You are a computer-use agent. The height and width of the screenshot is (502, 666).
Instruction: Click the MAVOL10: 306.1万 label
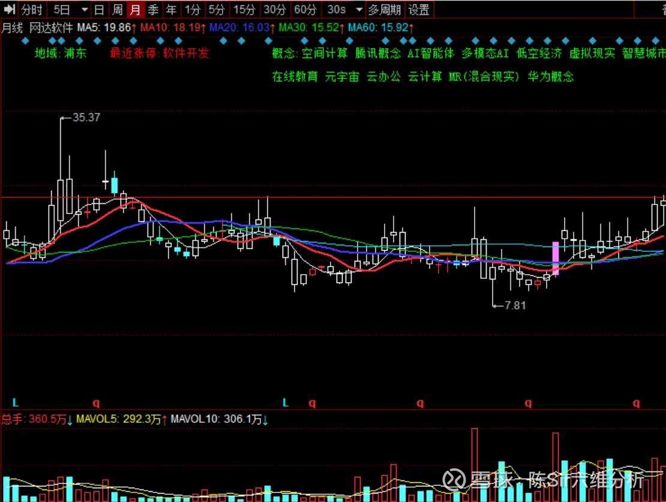[219, 419]
